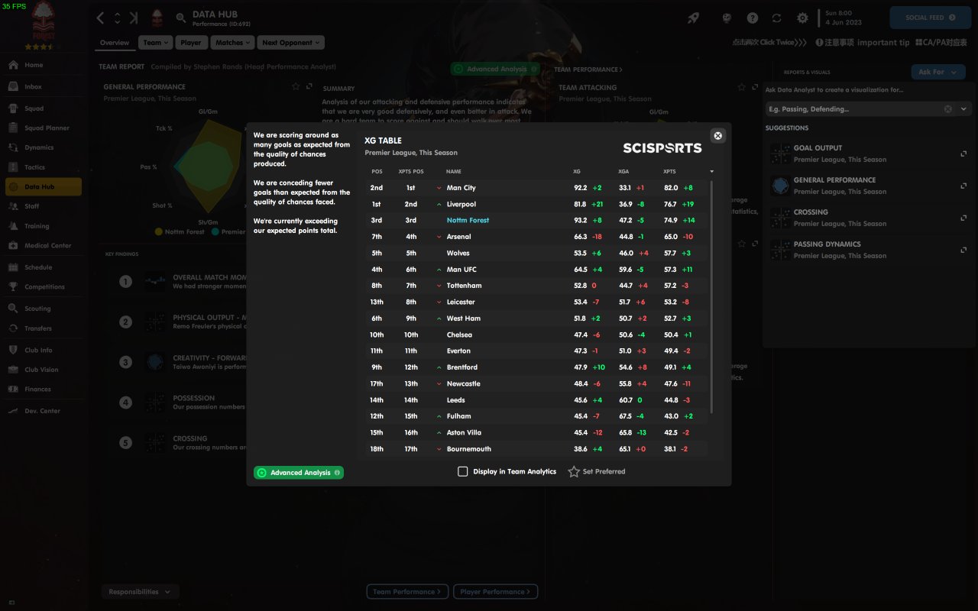Clear the data analyst search field

coord(948,109)
